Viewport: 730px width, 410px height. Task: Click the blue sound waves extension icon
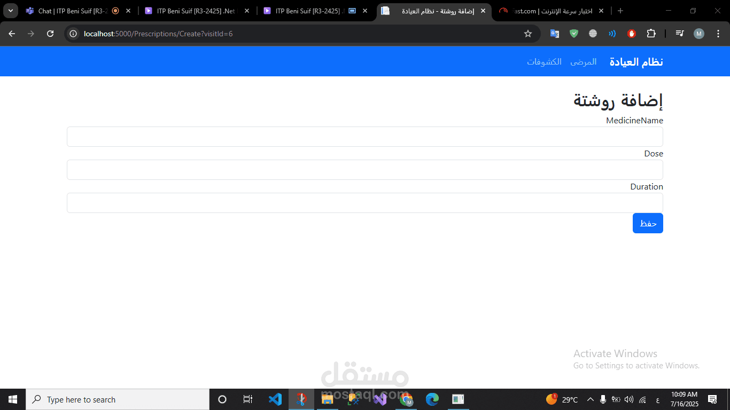(612, 34)
